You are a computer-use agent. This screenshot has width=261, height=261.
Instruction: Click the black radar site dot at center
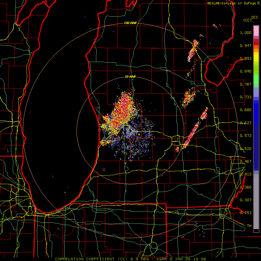tap(130, 131)
